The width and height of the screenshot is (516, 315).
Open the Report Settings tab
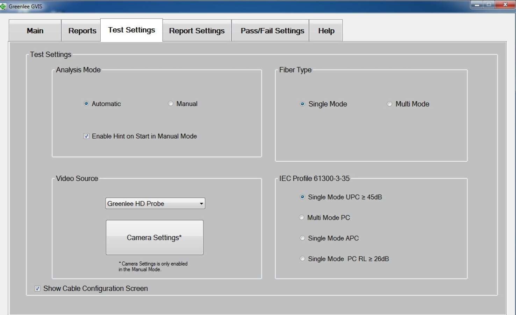tap(197, 31)
